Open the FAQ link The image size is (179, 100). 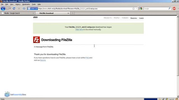[87, 58]
